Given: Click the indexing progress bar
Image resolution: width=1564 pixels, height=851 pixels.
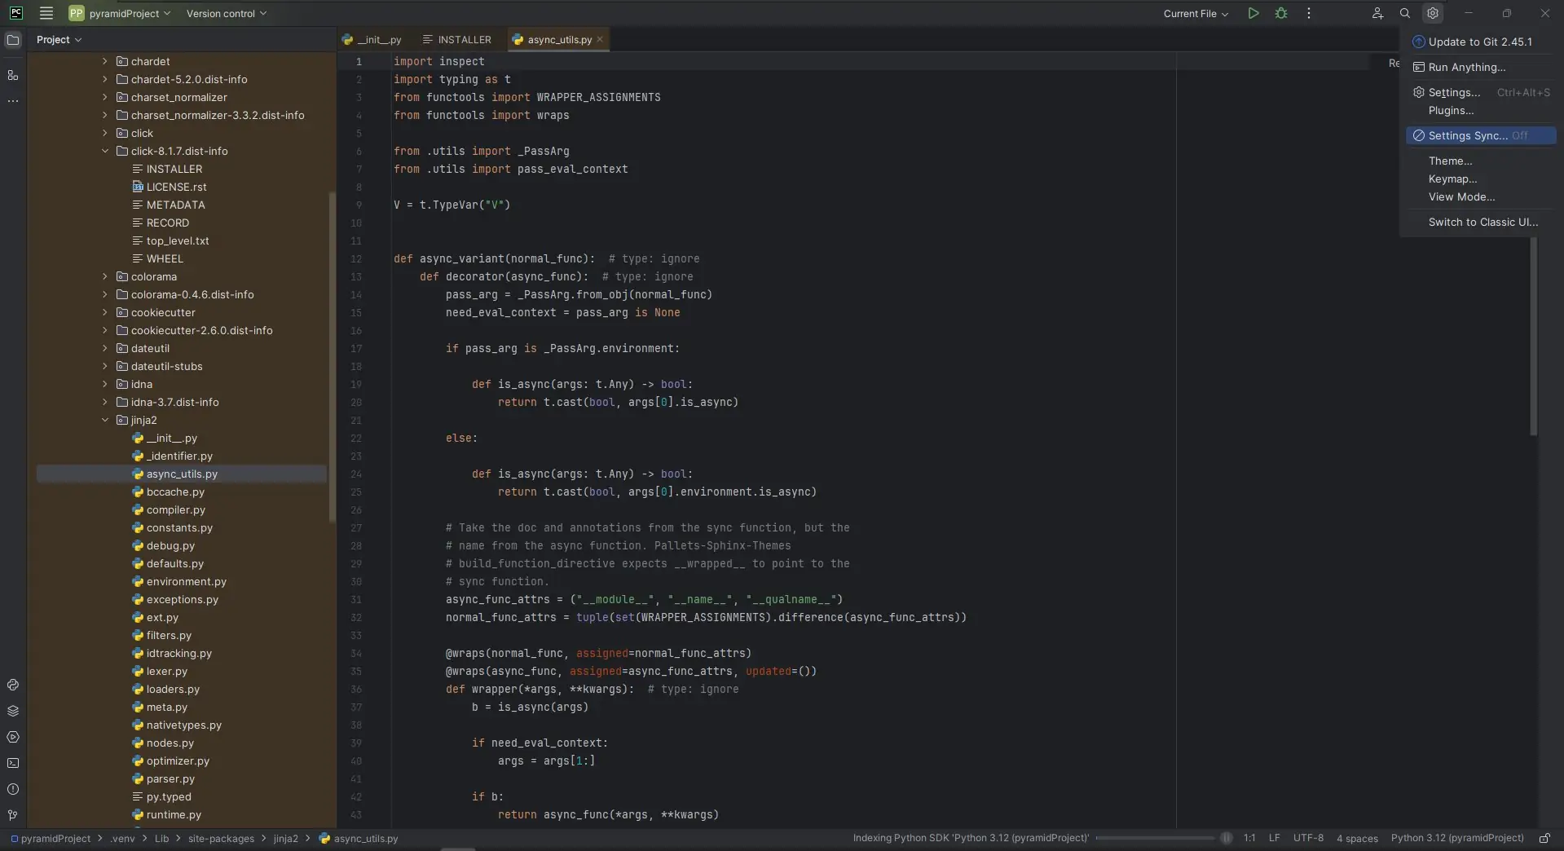Looking at the screenshot, I should (x=1154, y=838).
